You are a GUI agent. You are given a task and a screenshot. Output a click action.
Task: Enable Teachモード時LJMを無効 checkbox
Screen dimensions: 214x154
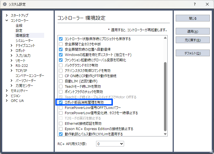61,87
